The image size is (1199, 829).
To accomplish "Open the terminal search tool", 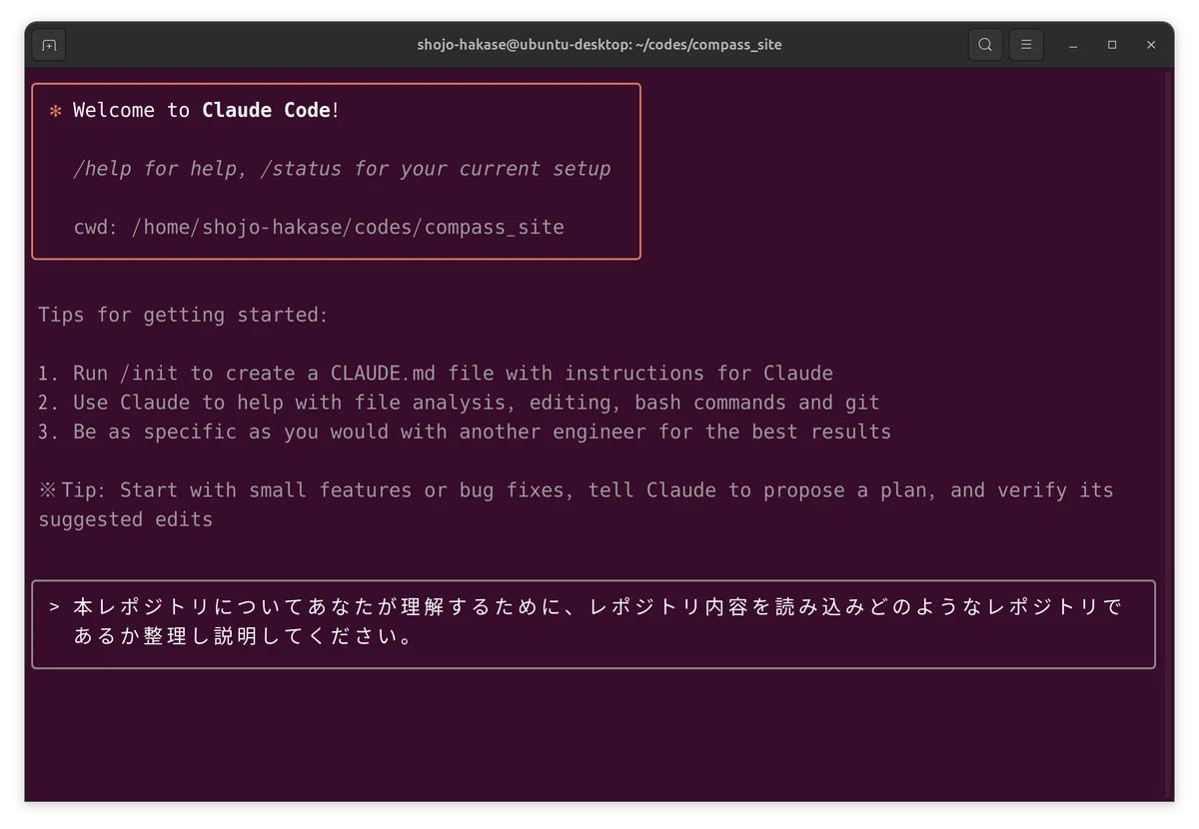I will 985,45.
